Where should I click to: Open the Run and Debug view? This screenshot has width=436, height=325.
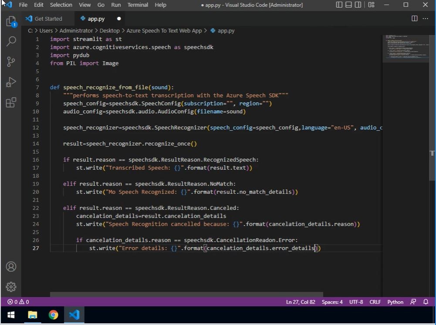[x=11, y=82]
